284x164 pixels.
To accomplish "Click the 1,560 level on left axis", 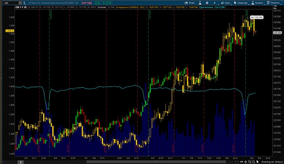I will 11,17.
